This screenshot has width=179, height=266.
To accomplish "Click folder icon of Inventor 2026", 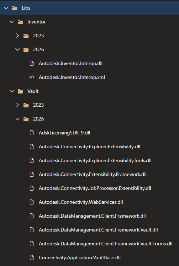I will (26, 49).
